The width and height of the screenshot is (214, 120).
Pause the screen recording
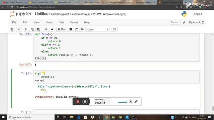click(x=85, y=101)
